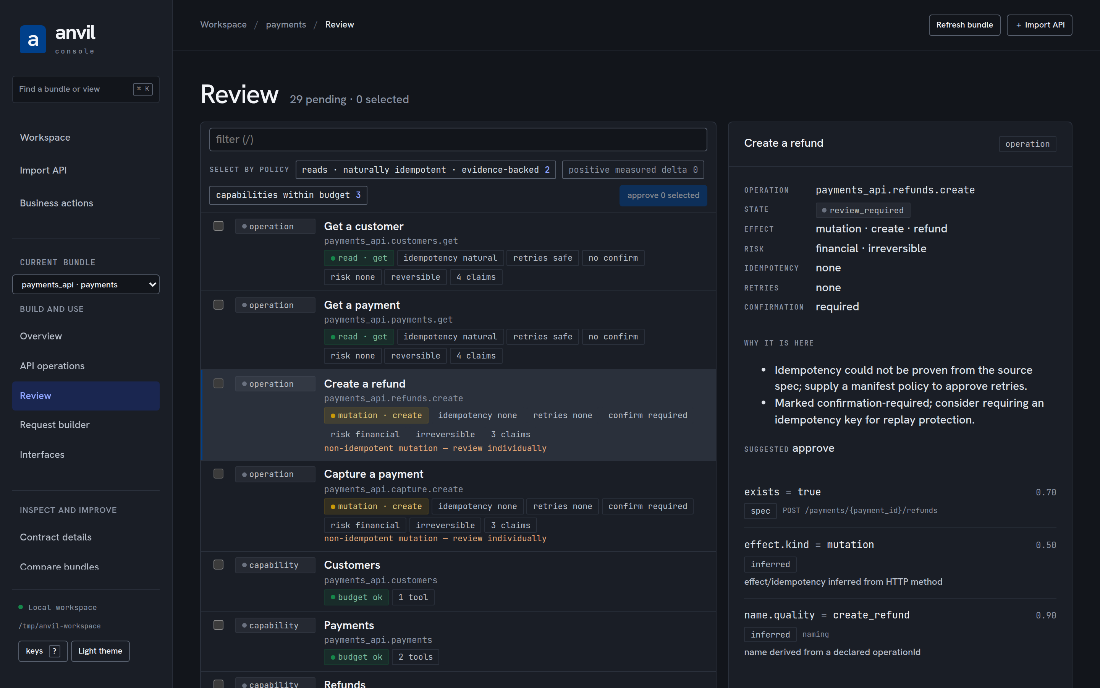Click Workspace breadcrumb link
Screen dimensions: 1100x688
click(223, 24)
